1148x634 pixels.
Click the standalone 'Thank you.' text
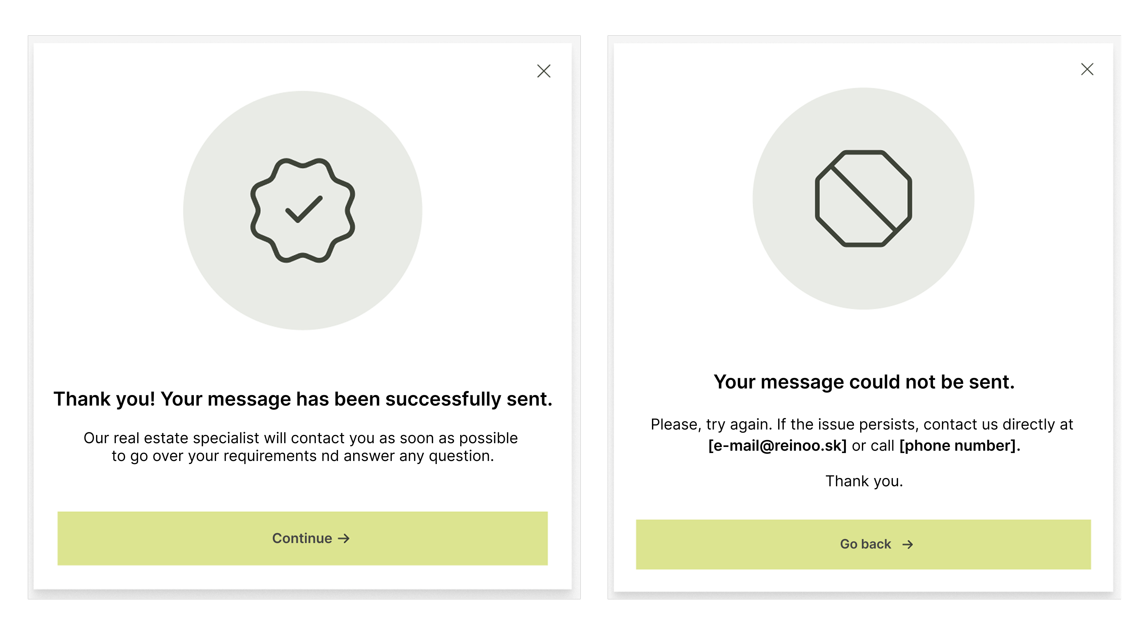pos(864,481)
